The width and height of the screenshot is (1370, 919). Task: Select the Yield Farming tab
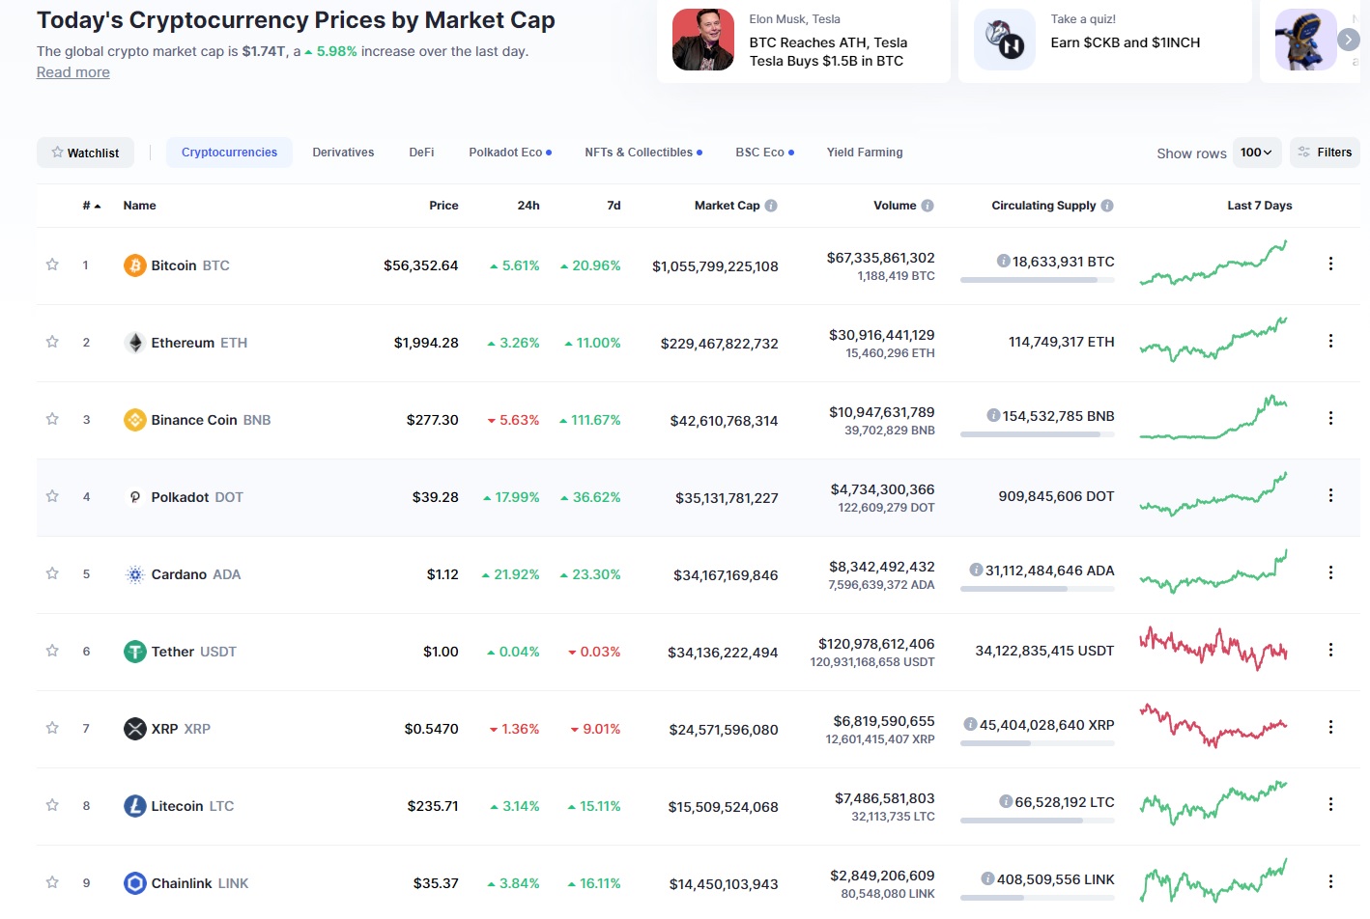click(865, 153)
